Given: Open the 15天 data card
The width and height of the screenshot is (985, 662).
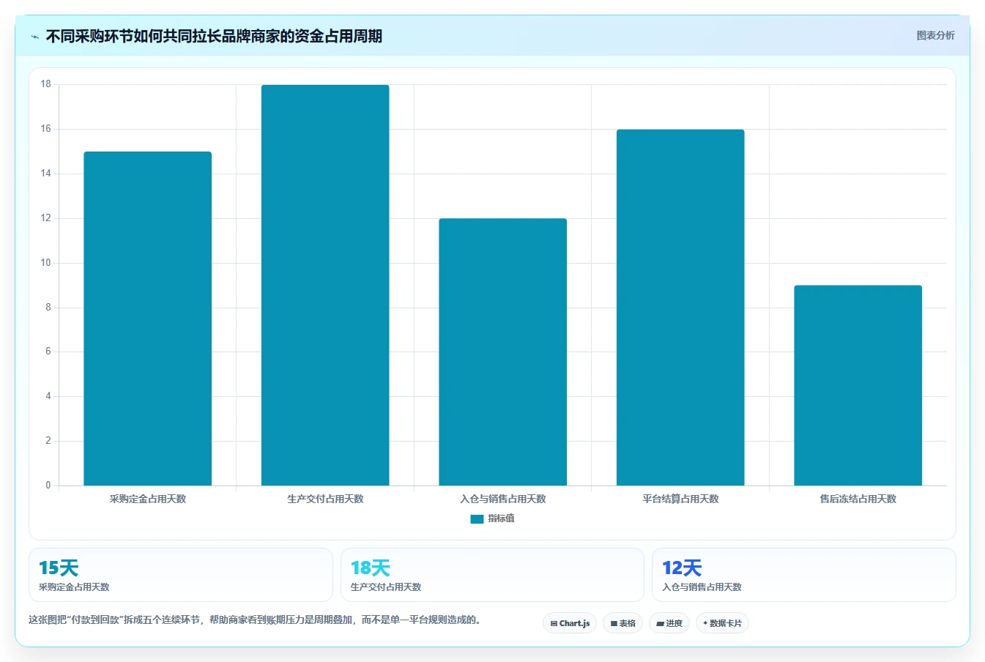Looking at the screenshot, I should pyautogui.click(x=181, y=575).
